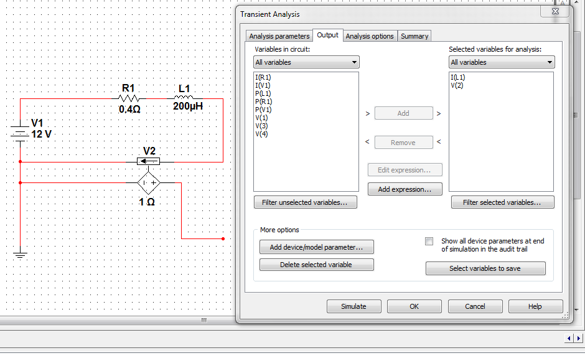
Task: Select the Output tab
Action: (327, 35)
